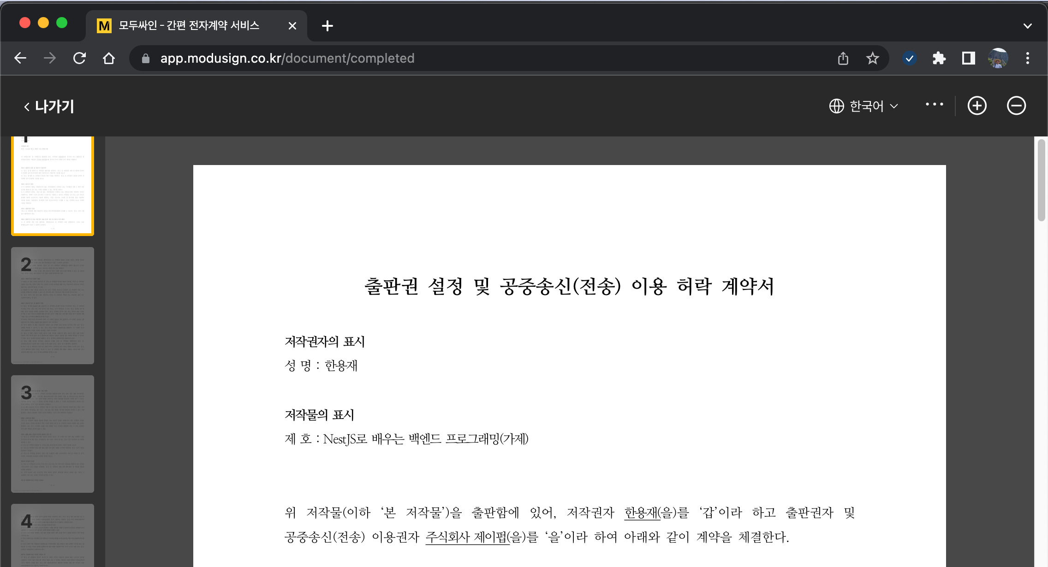Zoom in with the plus circle icon
Screen dimensions: 1048x567
coord(977,106)
